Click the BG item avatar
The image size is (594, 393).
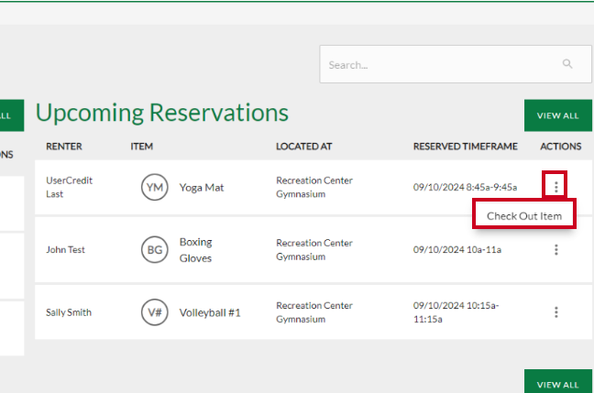[x=155, y=249]
